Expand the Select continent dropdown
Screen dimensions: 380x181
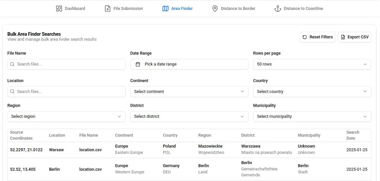[189, 92]
